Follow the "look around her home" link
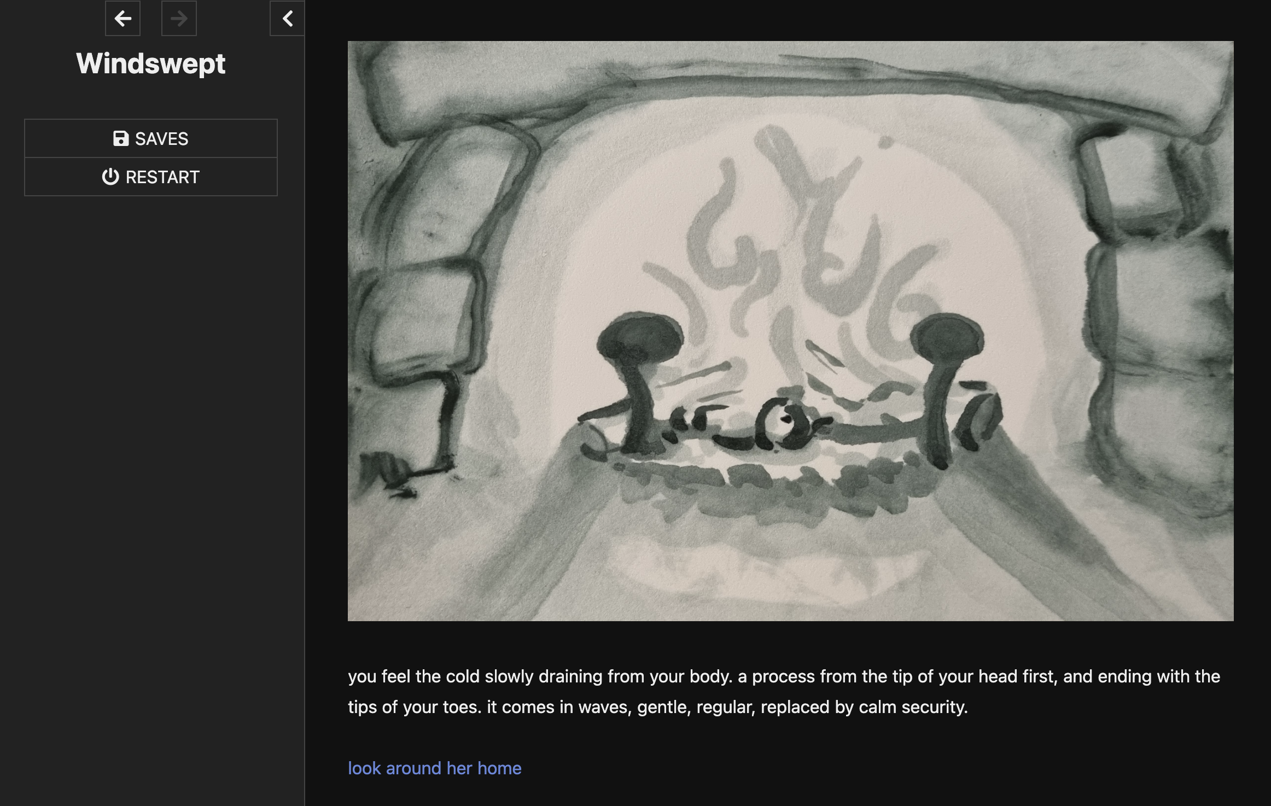This screenshot has width=1271, height=806. pyautogui.click(x=434, y=768)
